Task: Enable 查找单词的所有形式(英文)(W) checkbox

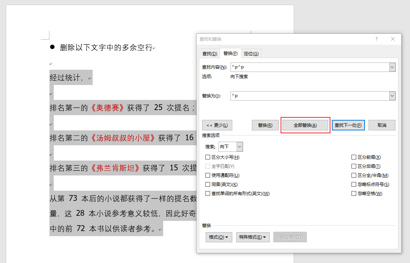Action: click(x=208, y=194)
